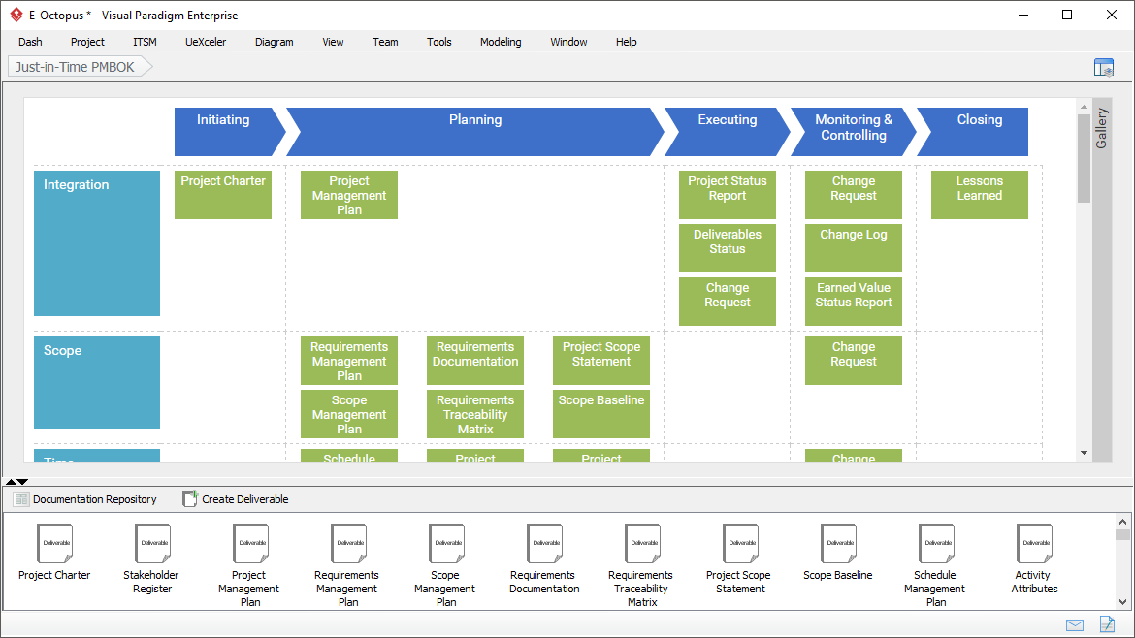Expand the bottom panel with the up arrow
The height and width of the screenshot is (638, 1135).
(9, 481)
